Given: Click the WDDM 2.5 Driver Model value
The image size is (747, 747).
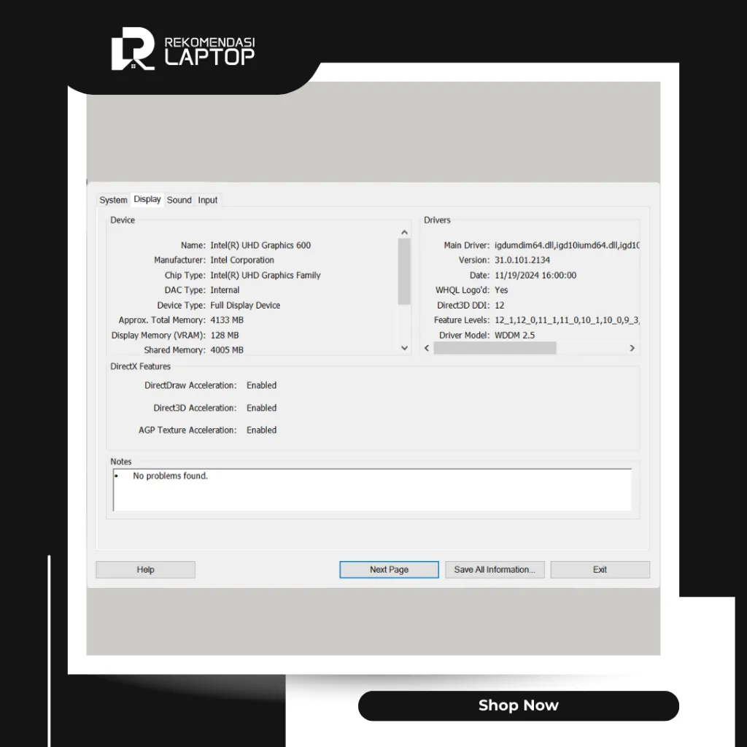Looking at the screenshot, I should (x=515, y=335).
